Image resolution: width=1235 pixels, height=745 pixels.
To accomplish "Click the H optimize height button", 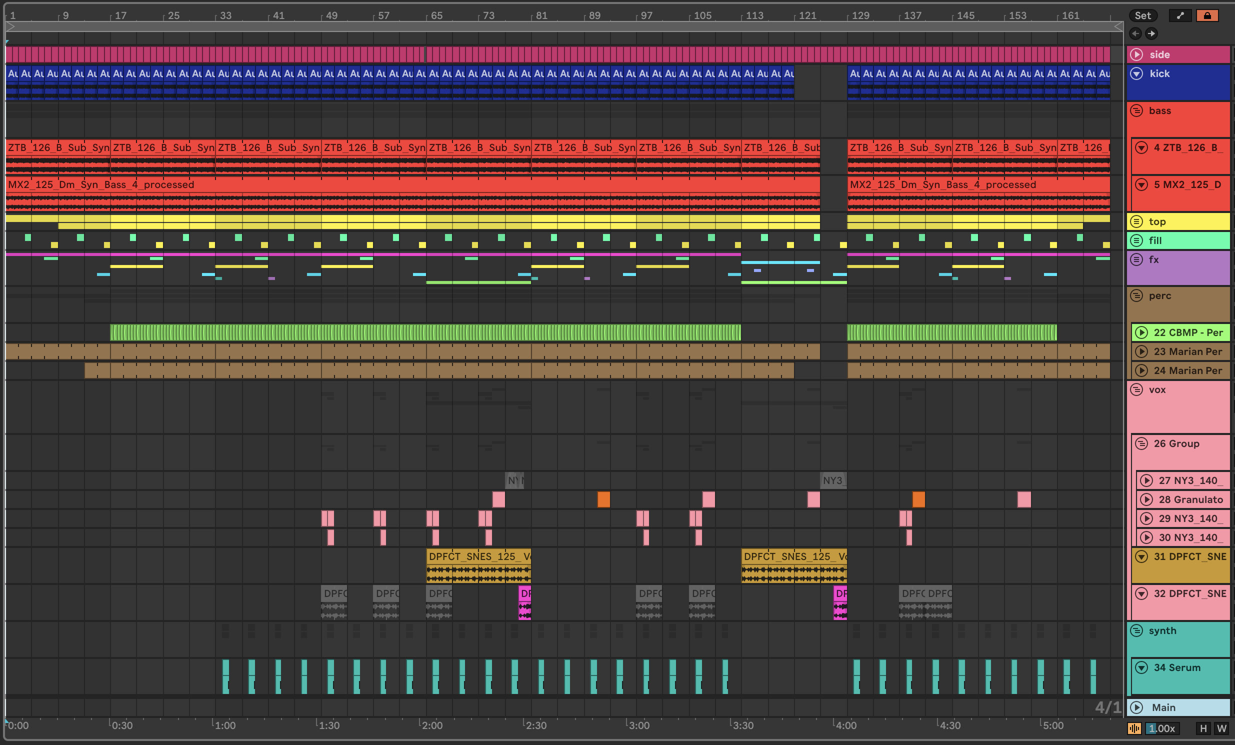I will click(x=1203, y=728).
